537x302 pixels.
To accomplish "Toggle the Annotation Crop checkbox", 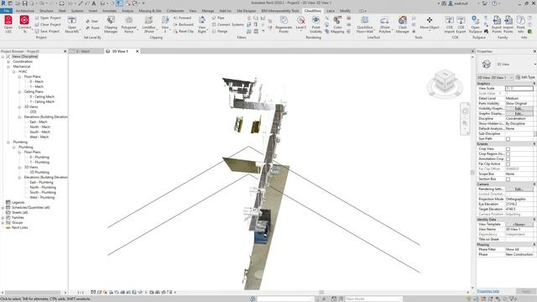I will 508,159.
